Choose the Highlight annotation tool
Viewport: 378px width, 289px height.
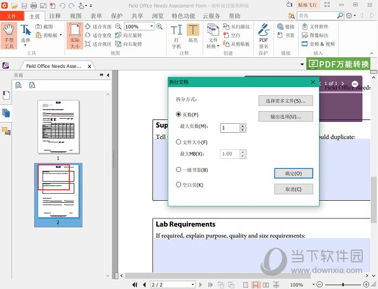coord(193,34)
